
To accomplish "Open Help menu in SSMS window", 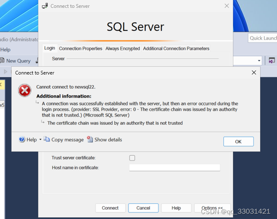I will [5, 50].
